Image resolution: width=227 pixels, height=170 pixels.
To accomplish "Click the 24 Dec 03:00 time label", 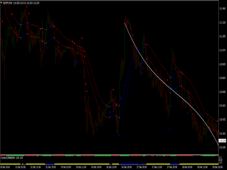I will pyautogui.click(x=66, y=167).
